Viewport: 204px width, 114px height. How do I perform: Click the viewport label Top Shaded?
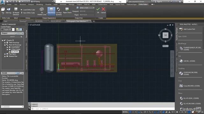click(34, 25)
